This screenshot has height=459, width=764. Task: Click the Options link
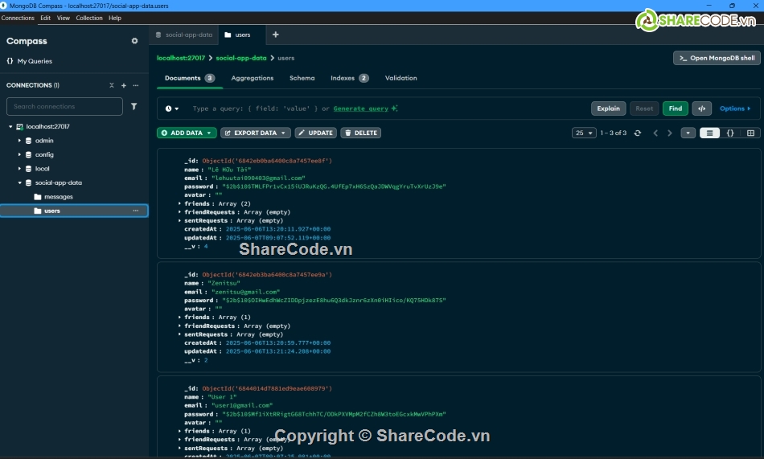coord(735,109)
